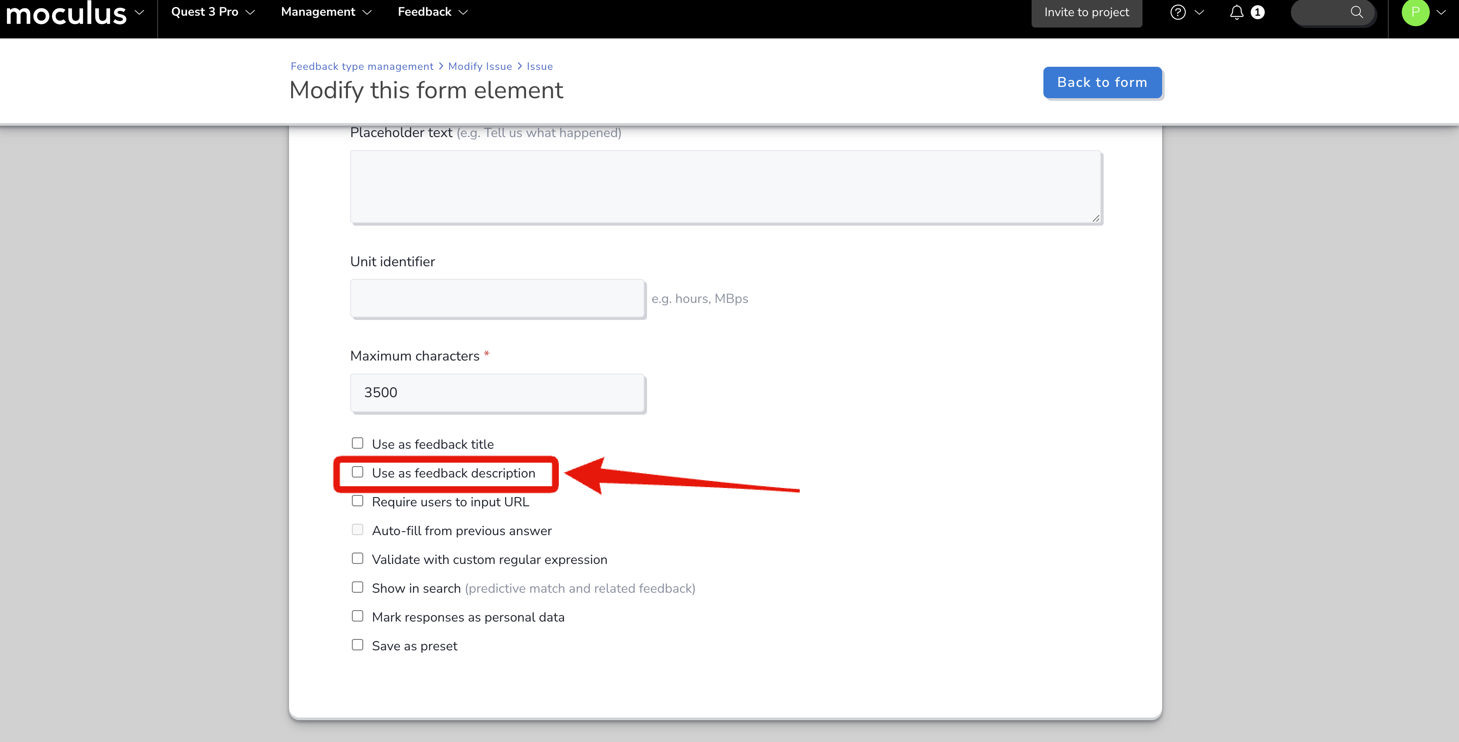The image size is (1459, 742).
Task: Click the 'Modify this form element' heading
Action: [426, 90]
